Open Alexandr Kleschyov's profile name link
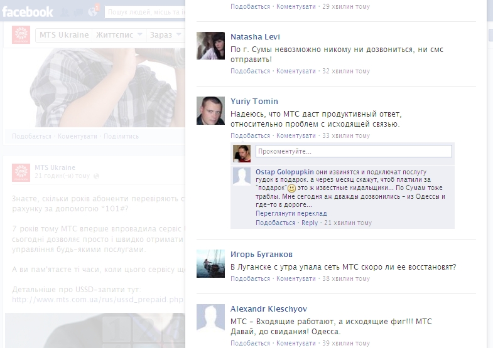The height and width of the screenshot is (348, 493). 269,309
